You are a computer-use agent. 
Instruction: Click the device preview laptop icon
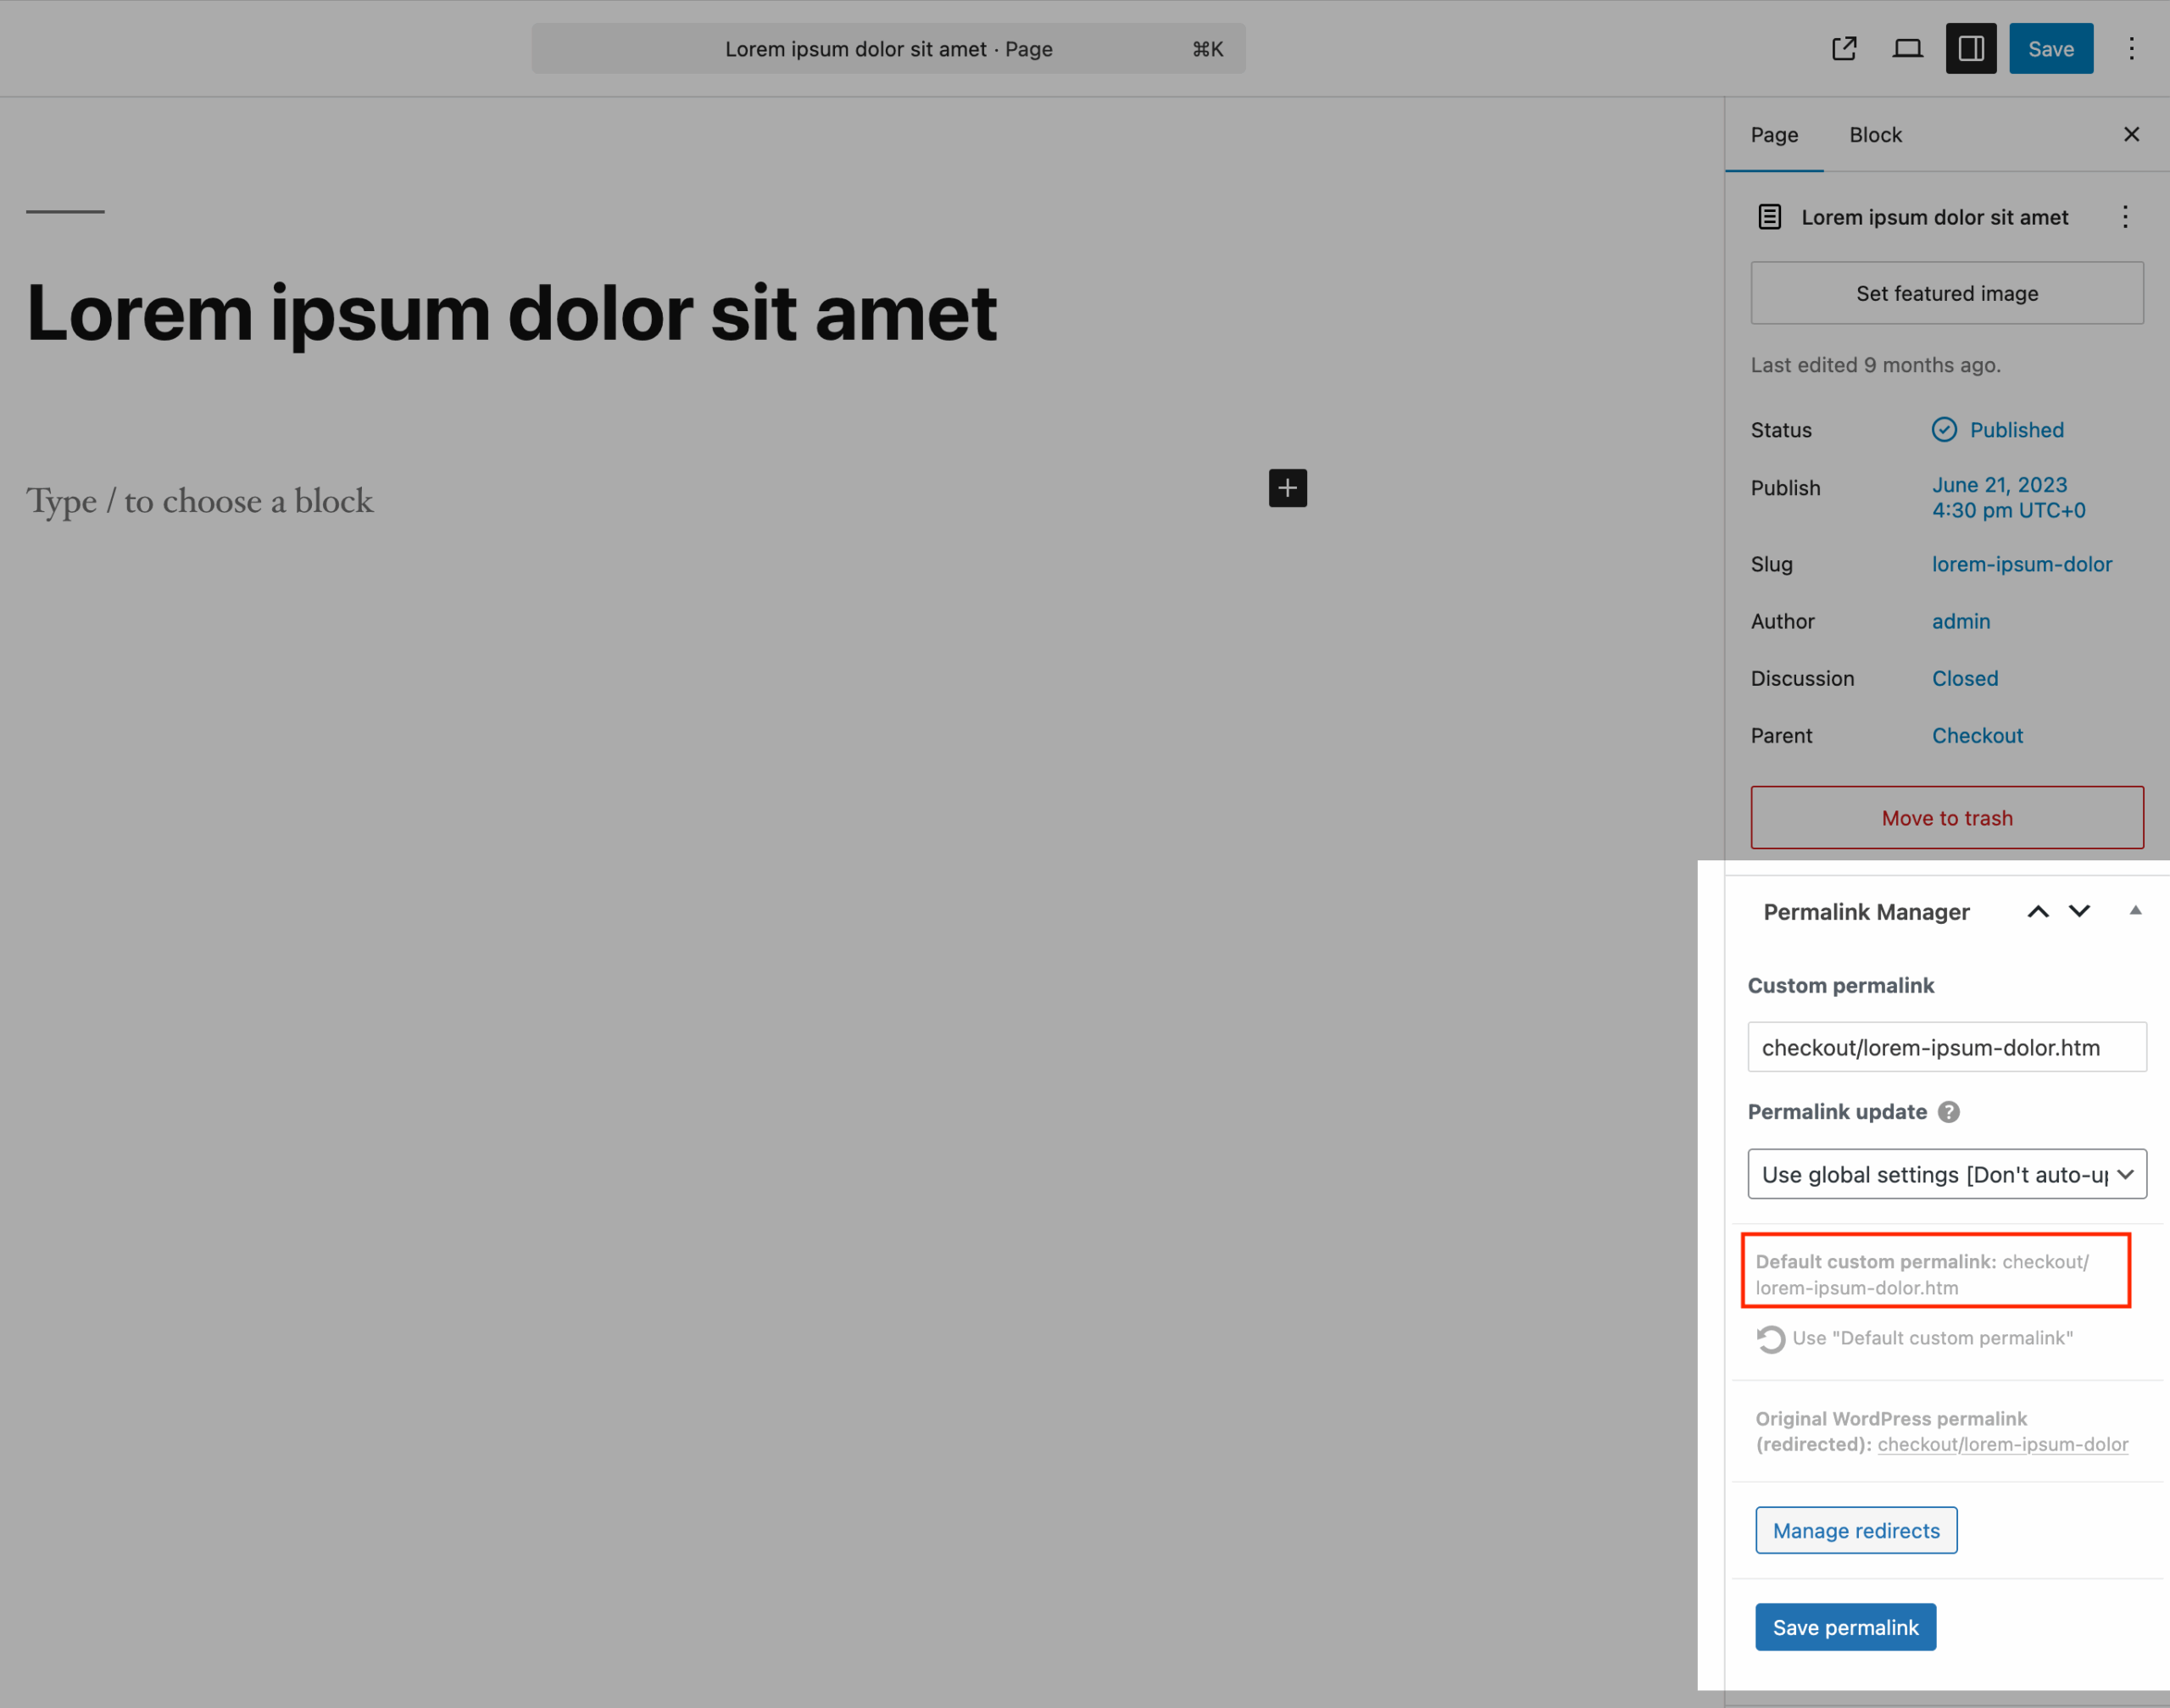pyautogui.click(x=1907, y=48)
